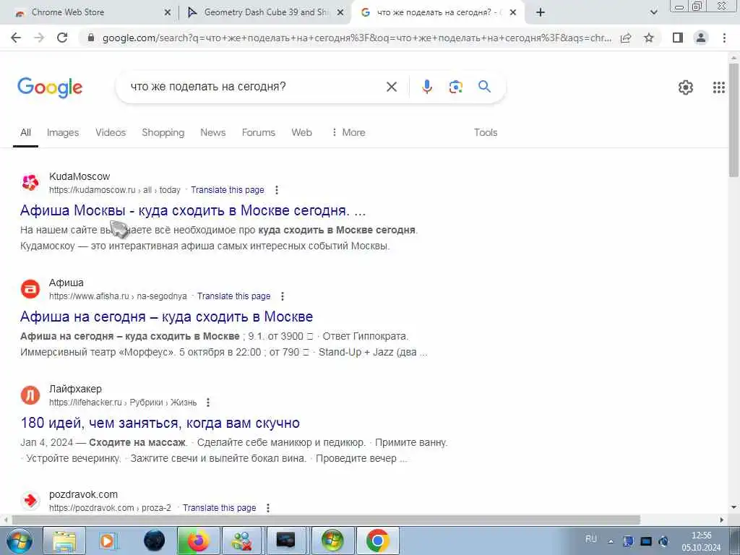
Task: Switch to Web results
Action: point(301,133)
